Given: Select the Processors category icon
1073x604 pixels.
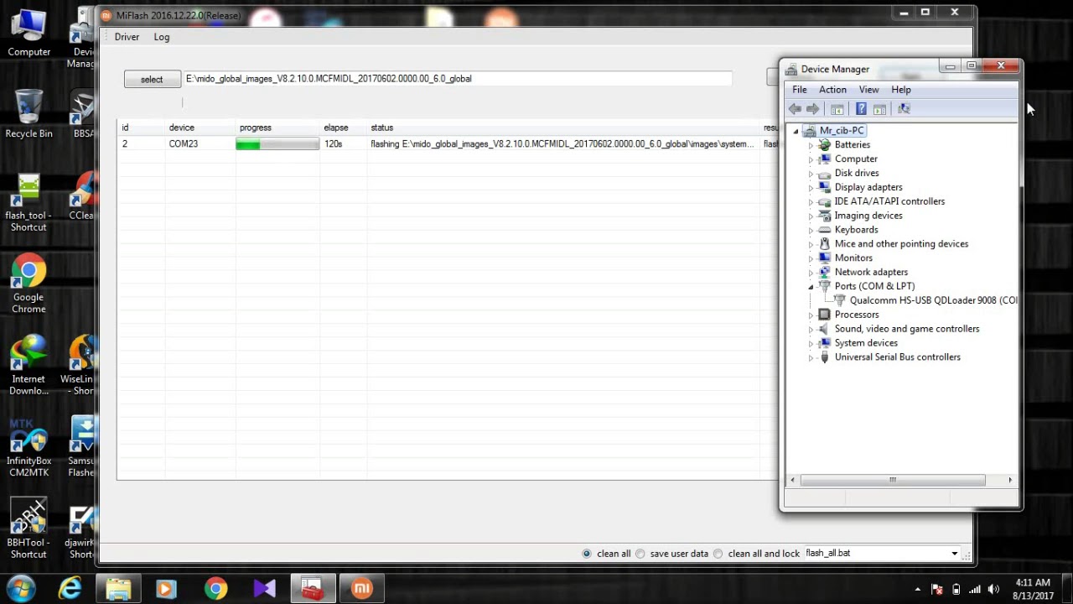Looking at the screenshot, I should click(825, 315).
